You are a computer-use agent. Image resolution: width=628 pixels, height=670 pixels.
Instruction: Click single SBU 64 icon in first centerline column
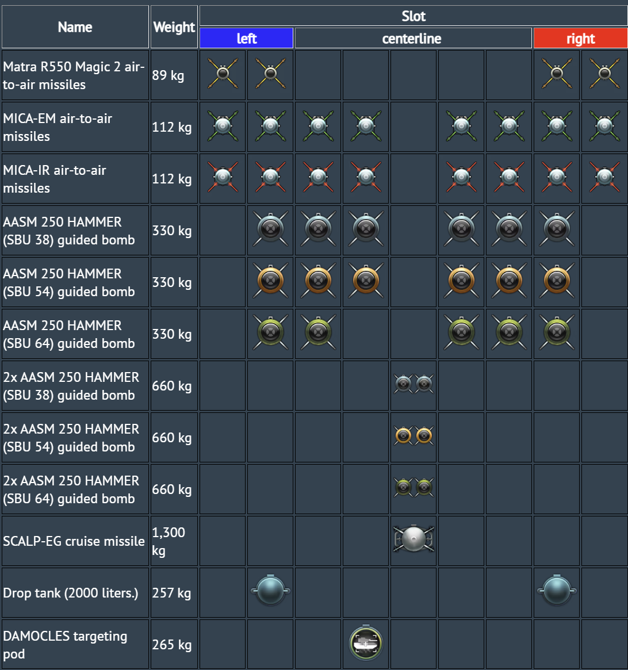(318, 332)
